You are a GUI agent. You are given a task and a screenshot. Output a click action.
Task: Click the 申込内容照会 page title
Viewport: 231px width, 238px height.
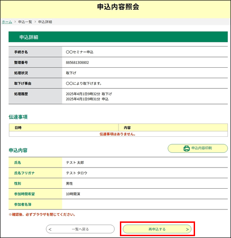click(x=118, y=7)
